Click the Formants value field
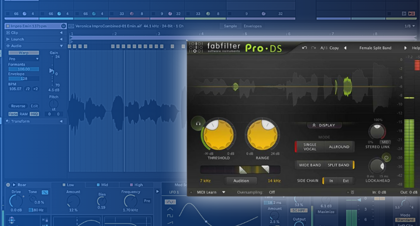This screenshot has width=420, height=226. 24,69
